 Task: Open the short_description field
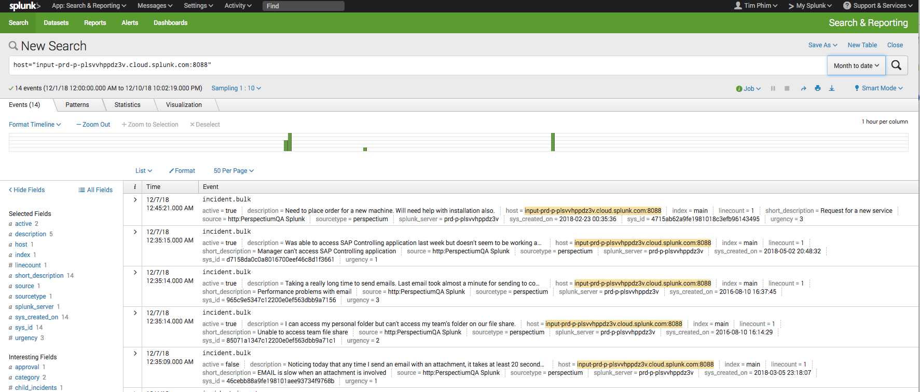[x=39, y=276]
